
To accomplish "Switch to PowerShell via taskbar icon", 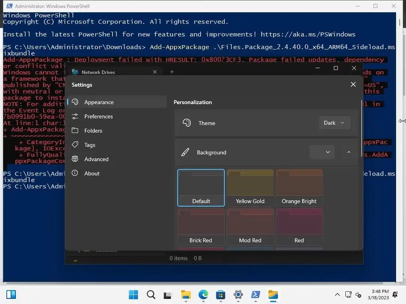I will pyautogui.click(x=256, y=294).
